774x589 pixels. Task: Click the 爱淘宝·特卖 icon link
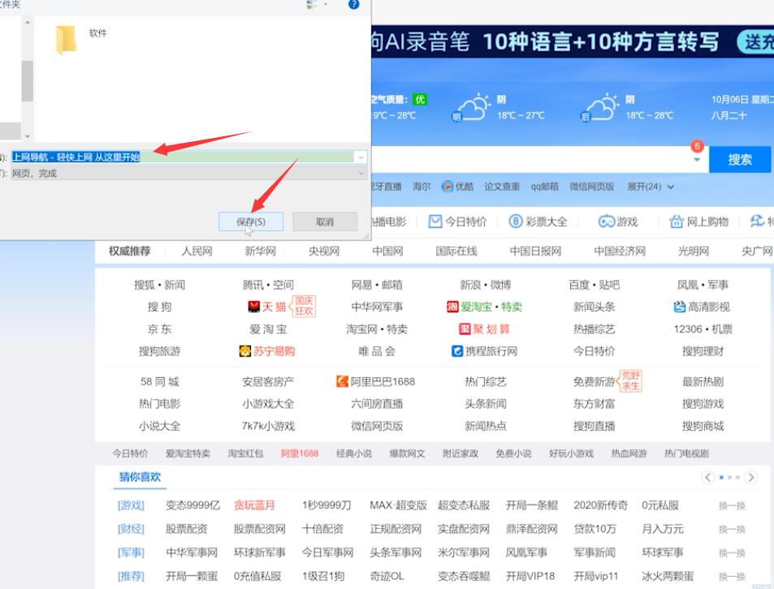coord(484,307)
